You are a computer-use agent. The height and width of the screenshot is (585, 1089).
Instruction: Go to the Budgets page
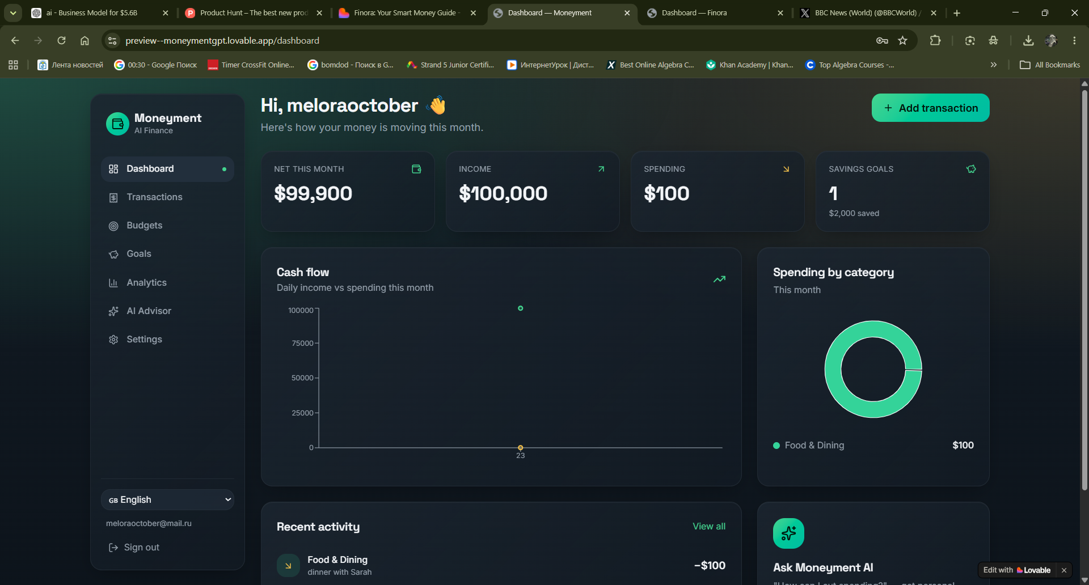(167, 226)
